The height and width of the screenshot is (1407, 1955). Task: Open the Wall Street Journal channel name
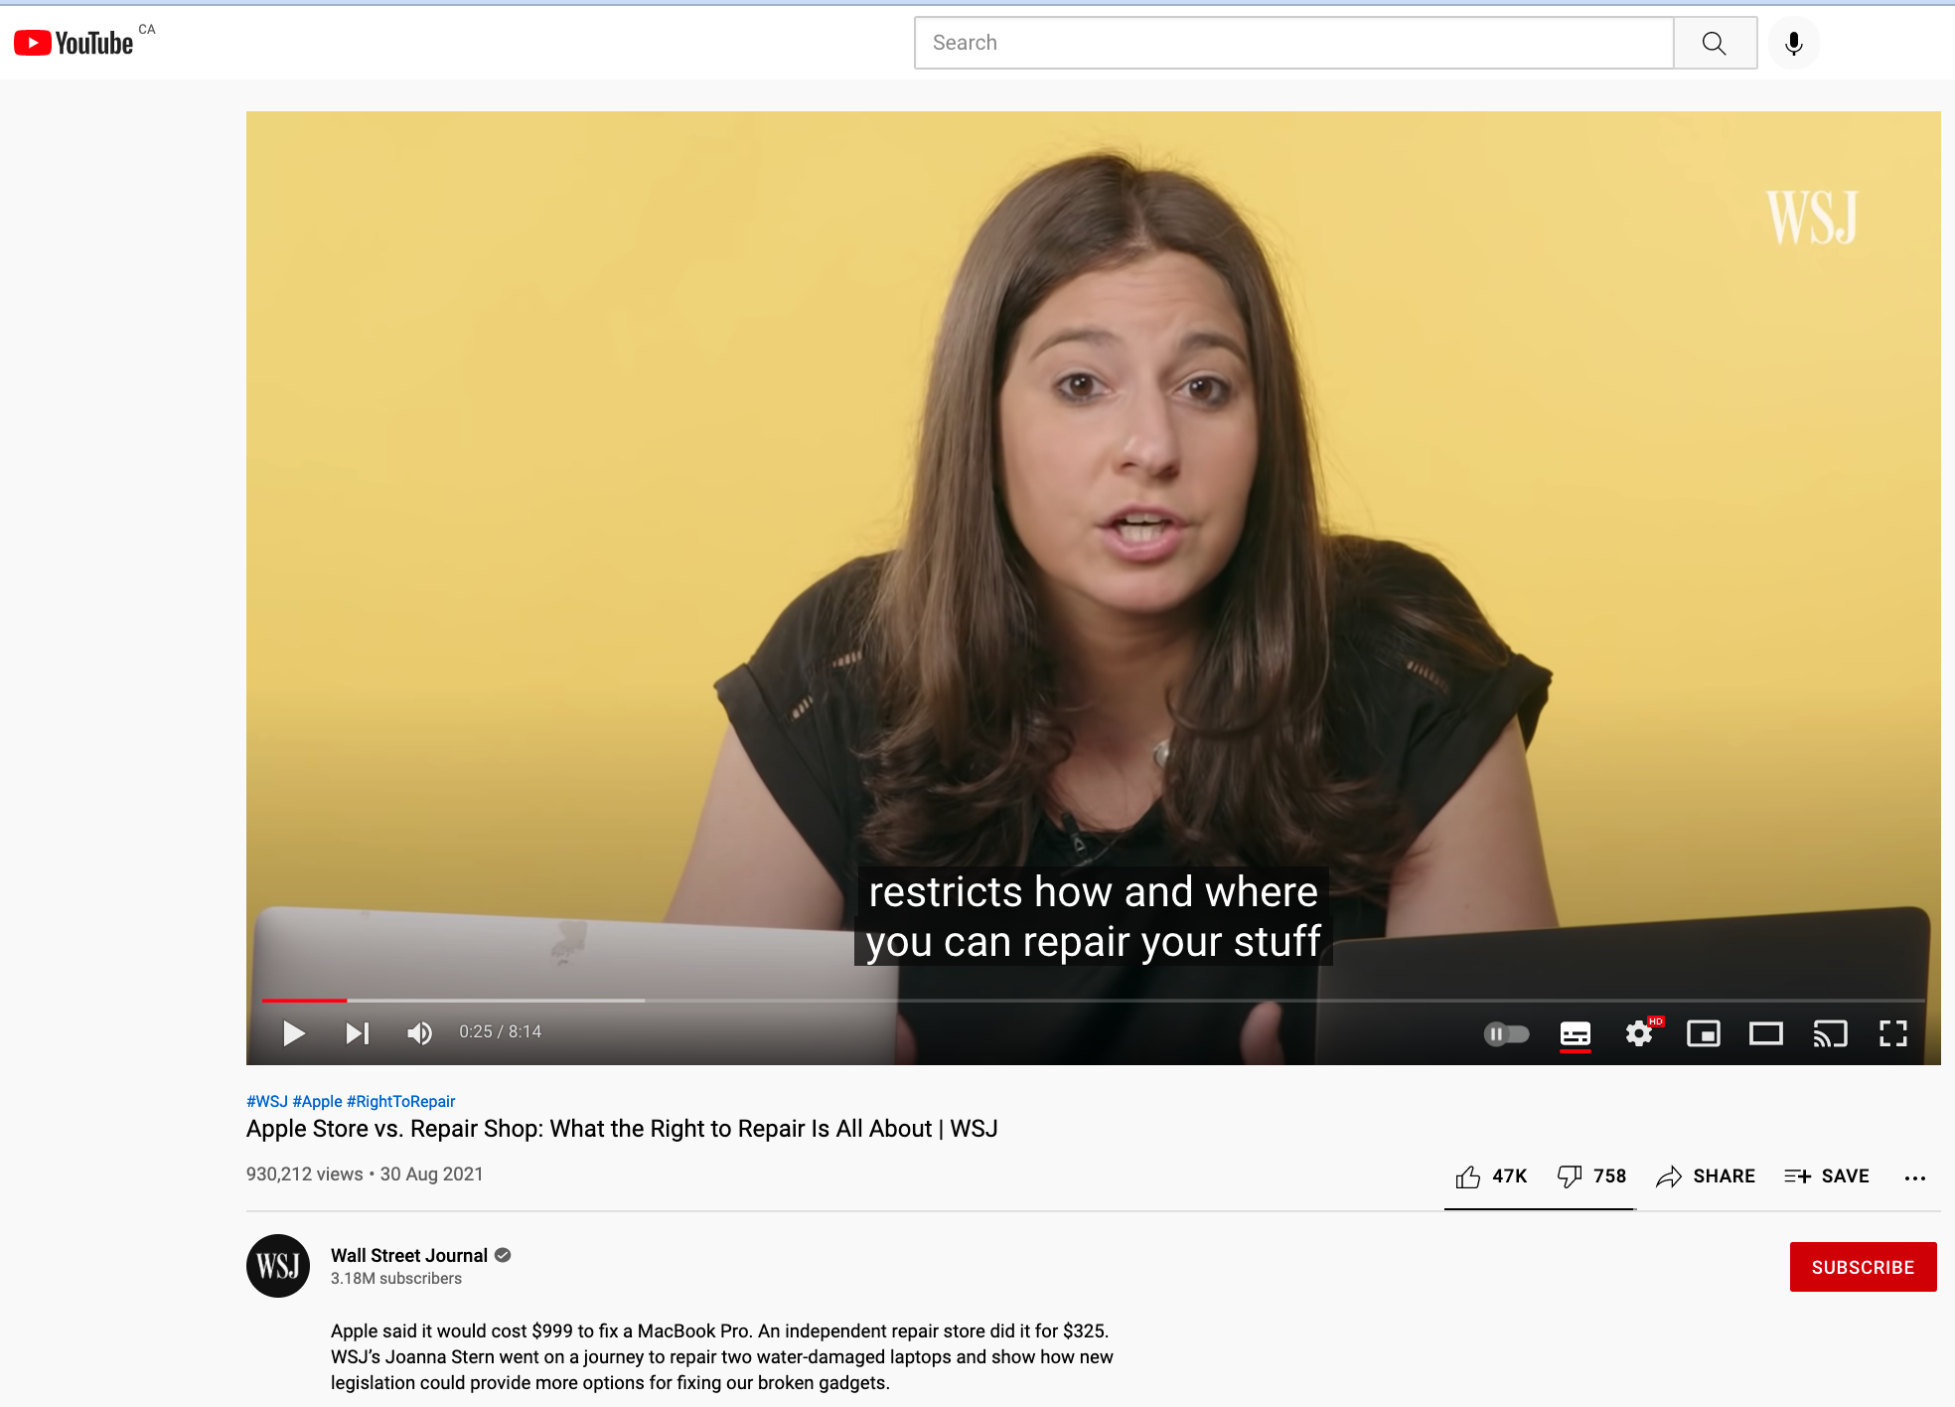point(409,1255)
